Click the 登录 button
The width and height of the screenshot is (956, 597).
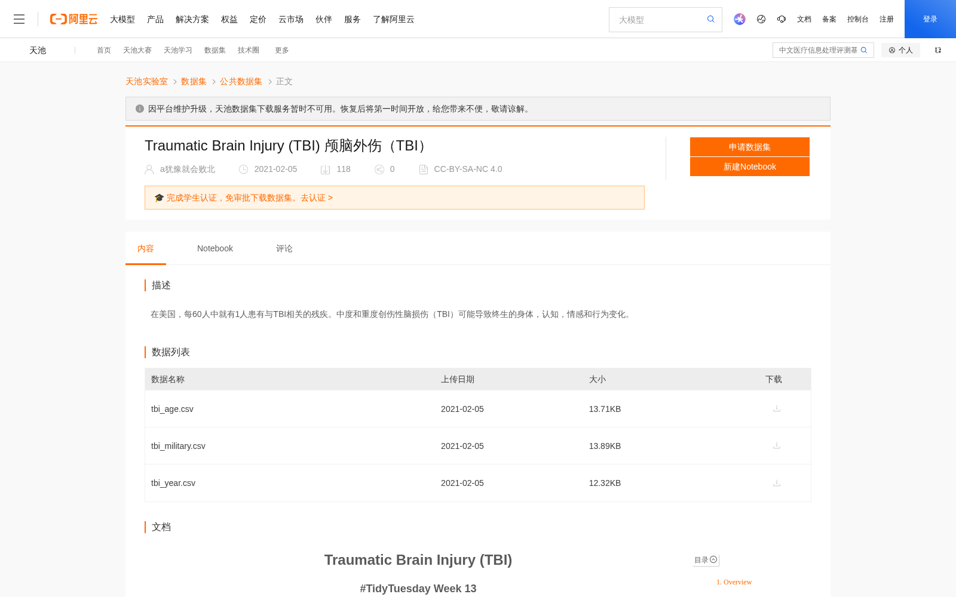[930, 19]
